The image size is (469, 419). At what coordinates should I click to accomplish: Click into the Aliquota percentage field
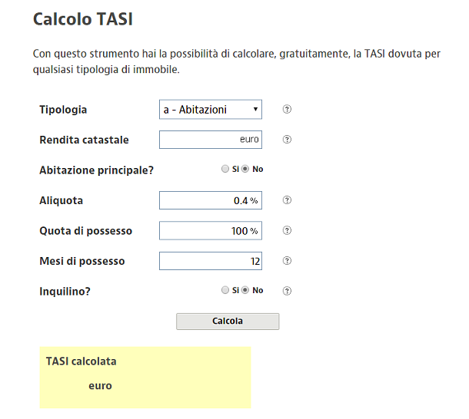[211, 200]
